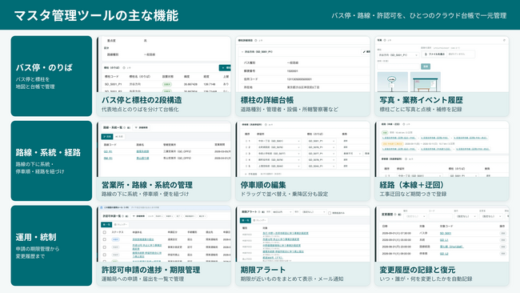Open the first filter dropdown in 変更履歴
The width and height of the screenshot is (520, 293).
[x=414, y=216]
